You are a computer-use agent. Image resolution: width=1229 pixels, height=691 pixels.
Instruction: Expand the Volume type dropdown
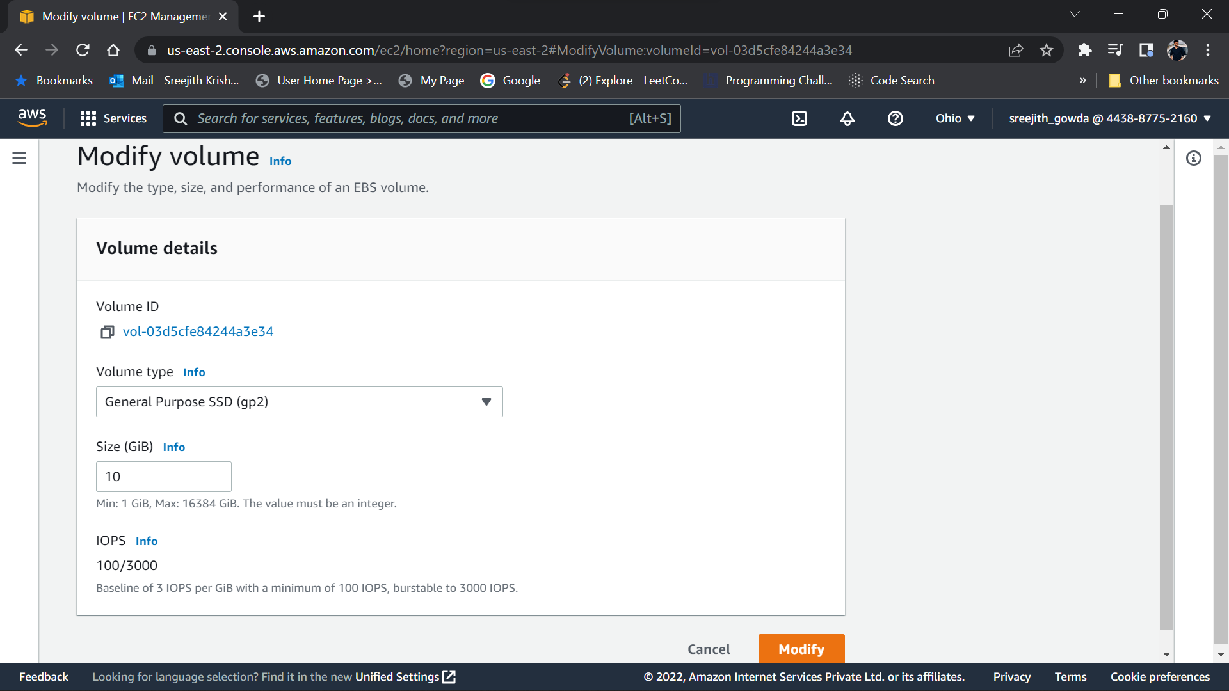299,402
